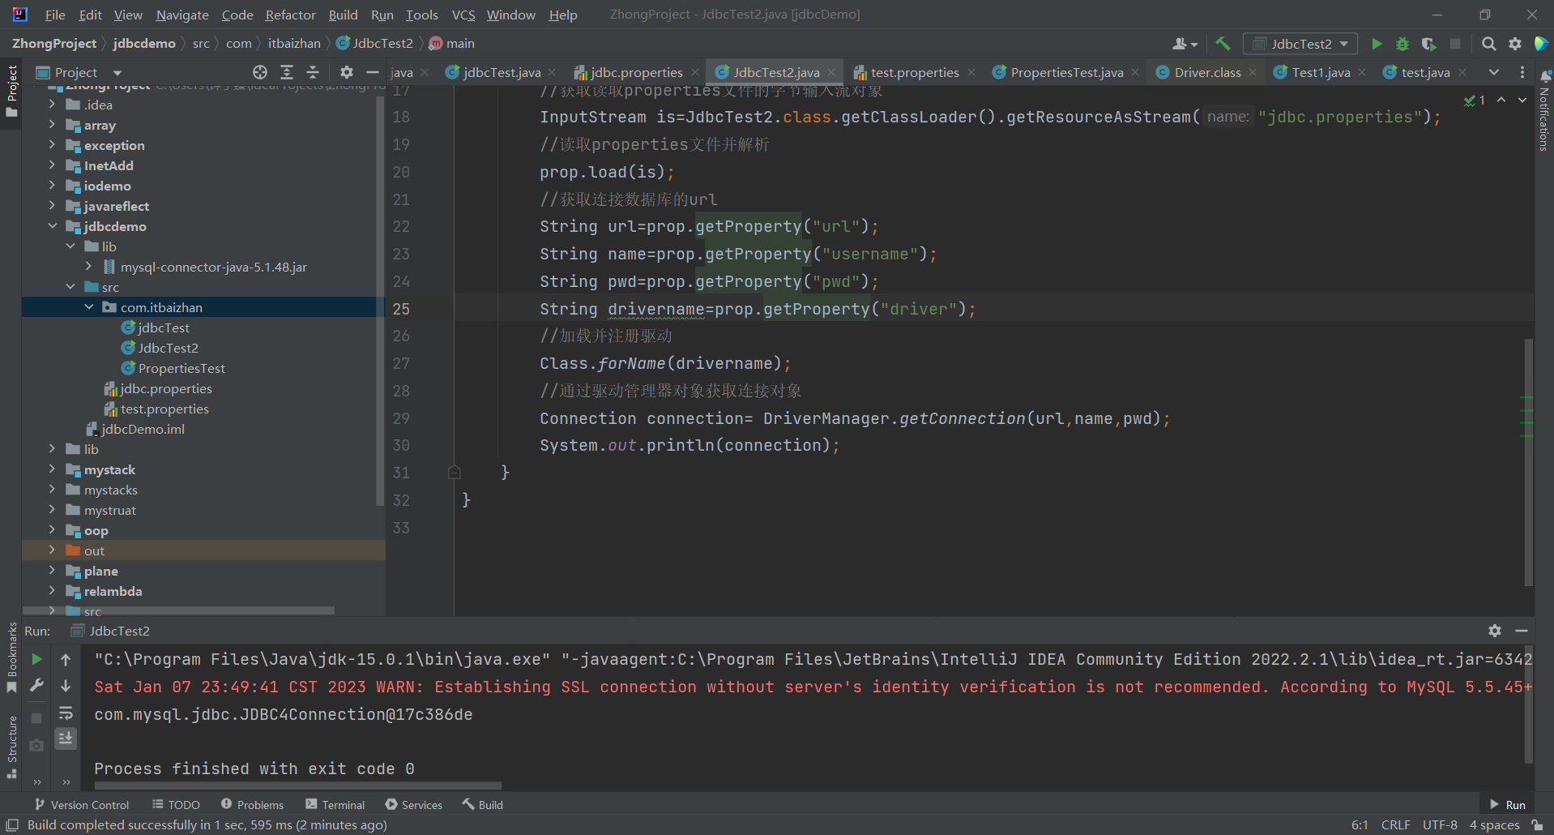This screenshot has height=835, width=1554.
Task: Toggle scroll to end in Run console
Action: [x=66, y=738]
